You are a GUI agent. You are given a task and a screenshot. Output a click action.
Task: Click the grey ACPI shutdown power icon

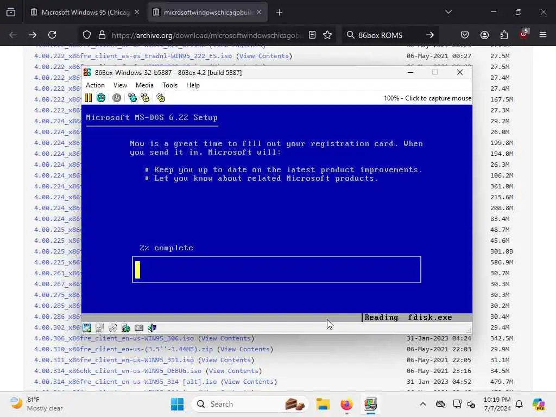pos(117,98)
